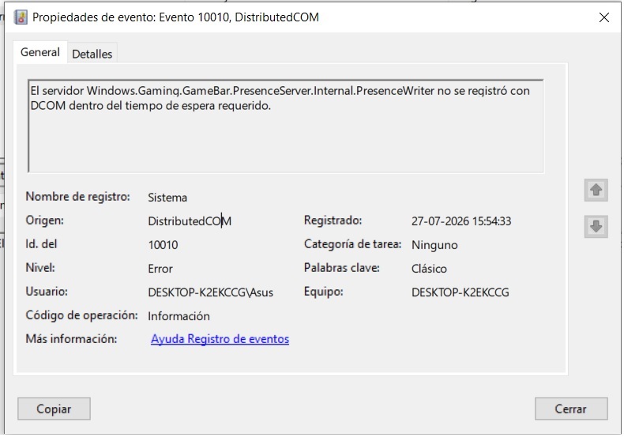The width and height of the screenshot is (624, 441).
Task: Click the Nivel value Error
Action: tap(160, 269)
